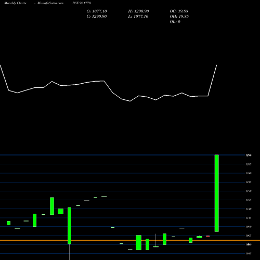Click the open price value "O: 1077.10"

(x=97, y=11)
